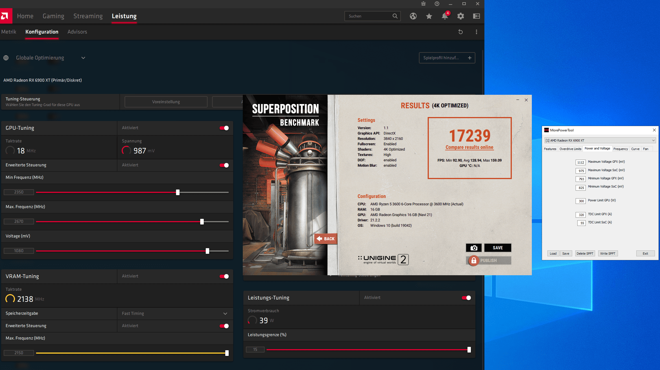Click the MorePowerTool title icon
Image resolution: width=660 pixels, height=370 pixels.
(x=547, y=130)
